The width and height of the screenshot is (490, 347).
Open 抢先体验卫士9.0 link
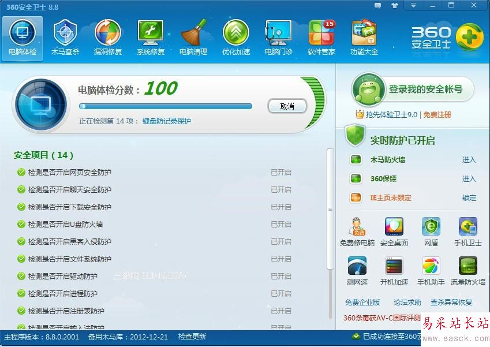[x=391, y=115]
